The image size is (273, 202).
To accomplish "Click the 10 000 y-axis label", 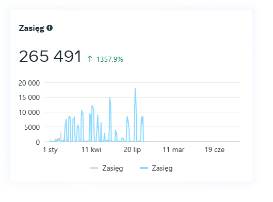I will 29,113.
